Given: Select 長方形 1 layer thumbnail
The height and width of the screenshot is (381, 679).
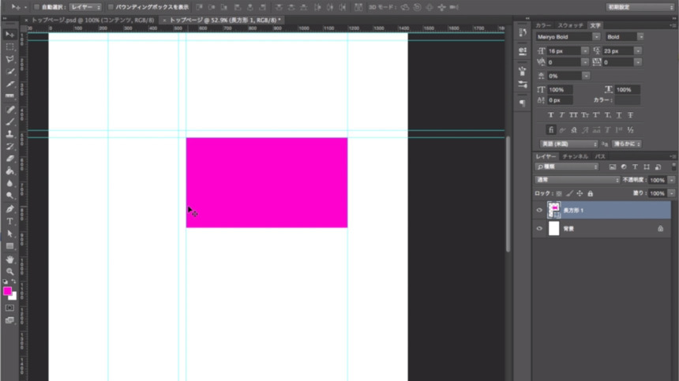Looking at the screenshot, I should [553, 210].
